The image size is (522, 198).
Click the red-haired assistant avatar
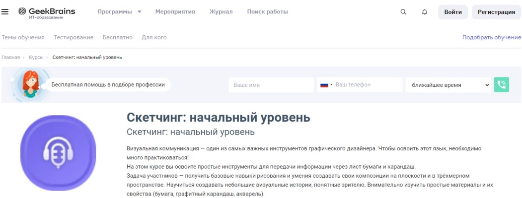coord(30,84)
